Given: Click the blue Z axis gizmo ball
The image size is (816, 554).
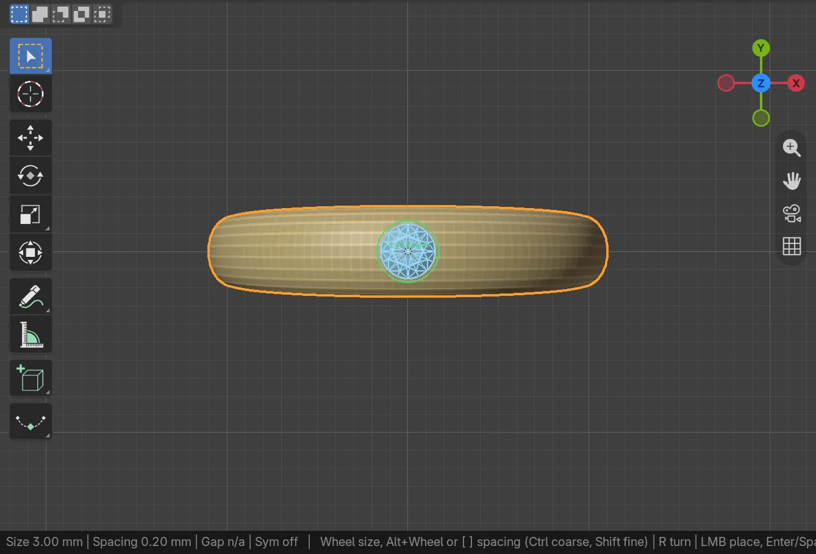Looking at the screenshot, I should pos(761,83).
